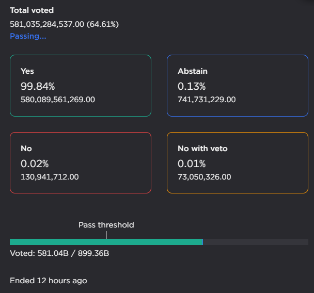The height and width of the screenshot is (293, 314).
Task: Click the Voted: 581.04B / 899.36B text
Action: coord(59,253)
